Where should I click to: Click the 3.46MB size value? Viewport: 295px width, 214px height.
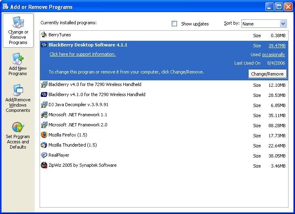pos(278,166)
